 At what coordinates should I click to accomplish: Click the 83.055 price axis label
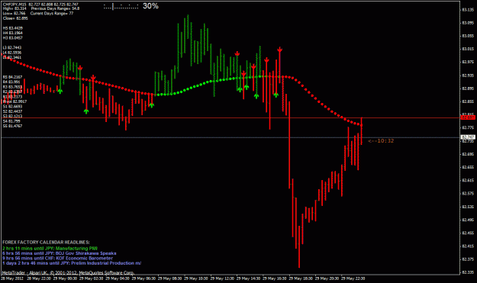[468, 36]
